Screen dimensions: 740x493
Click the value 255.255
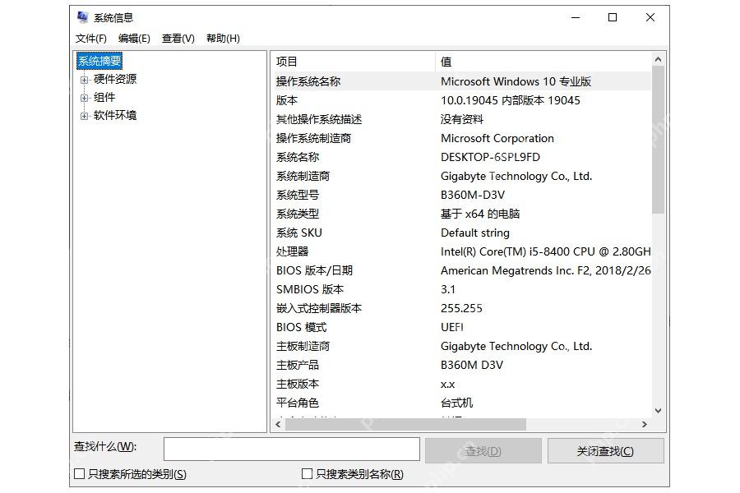461,308
